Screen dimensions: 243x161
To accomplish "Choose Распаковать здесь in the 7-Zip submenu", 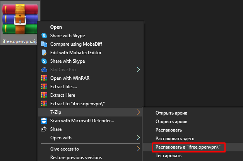I will point(175,139).
